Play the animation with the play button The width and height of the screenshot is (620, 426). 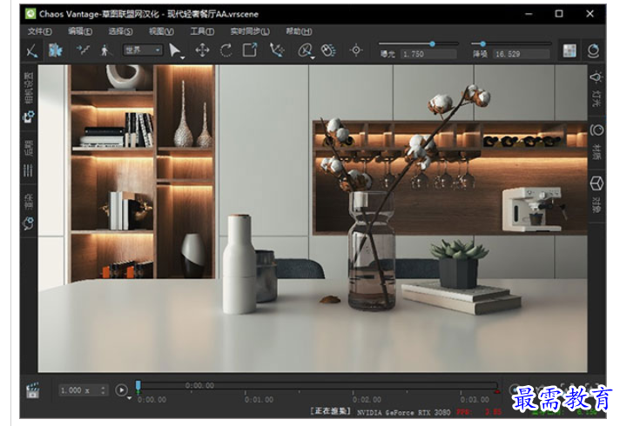pos(121,390)
